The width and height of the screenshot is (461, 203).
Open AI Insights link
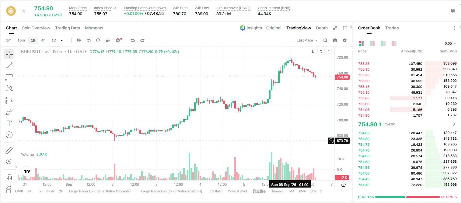(251, 28)
